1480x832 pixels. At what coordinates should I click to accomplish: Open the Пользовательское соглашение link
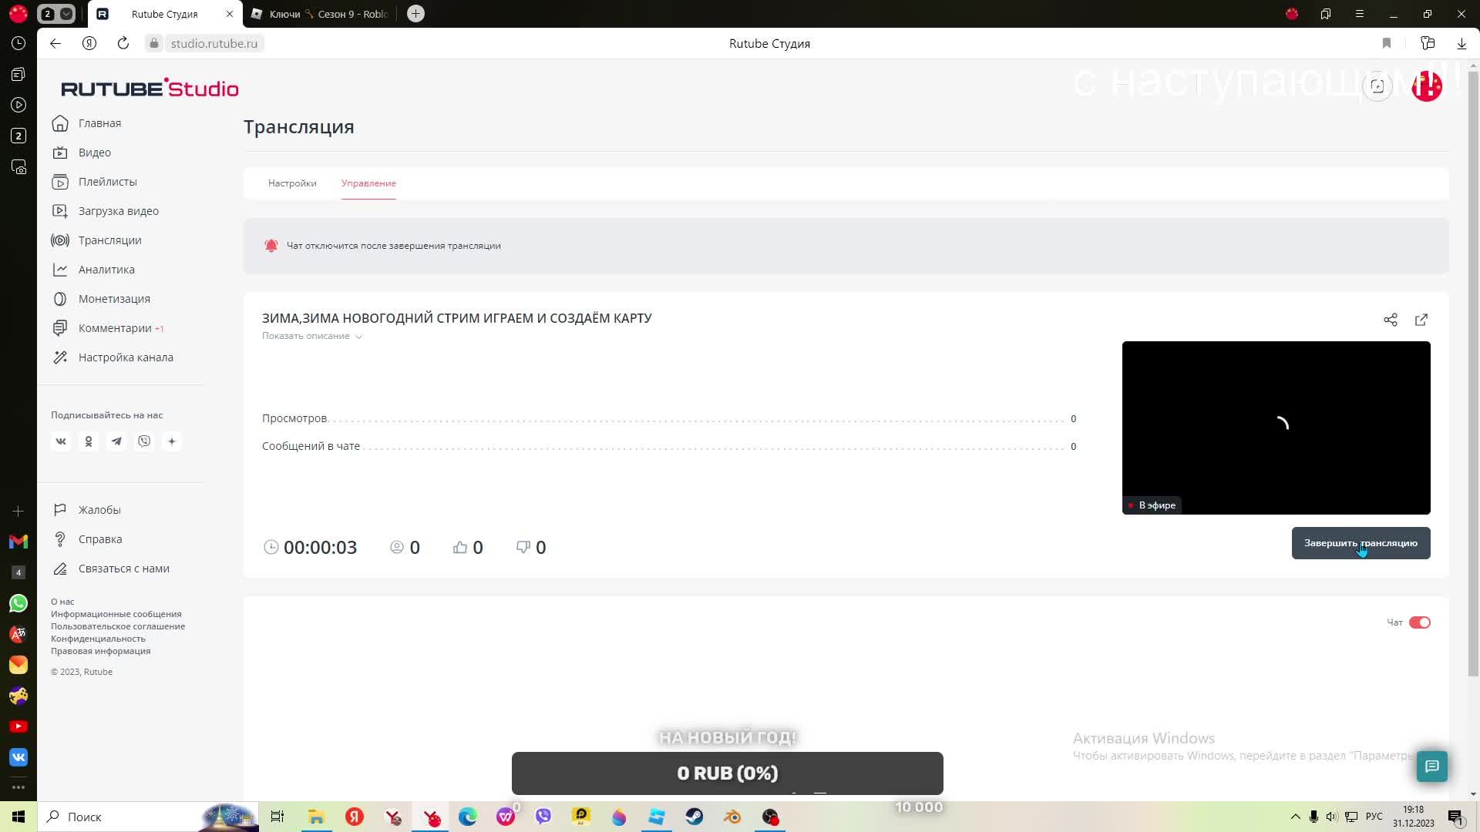coord(118,626)
